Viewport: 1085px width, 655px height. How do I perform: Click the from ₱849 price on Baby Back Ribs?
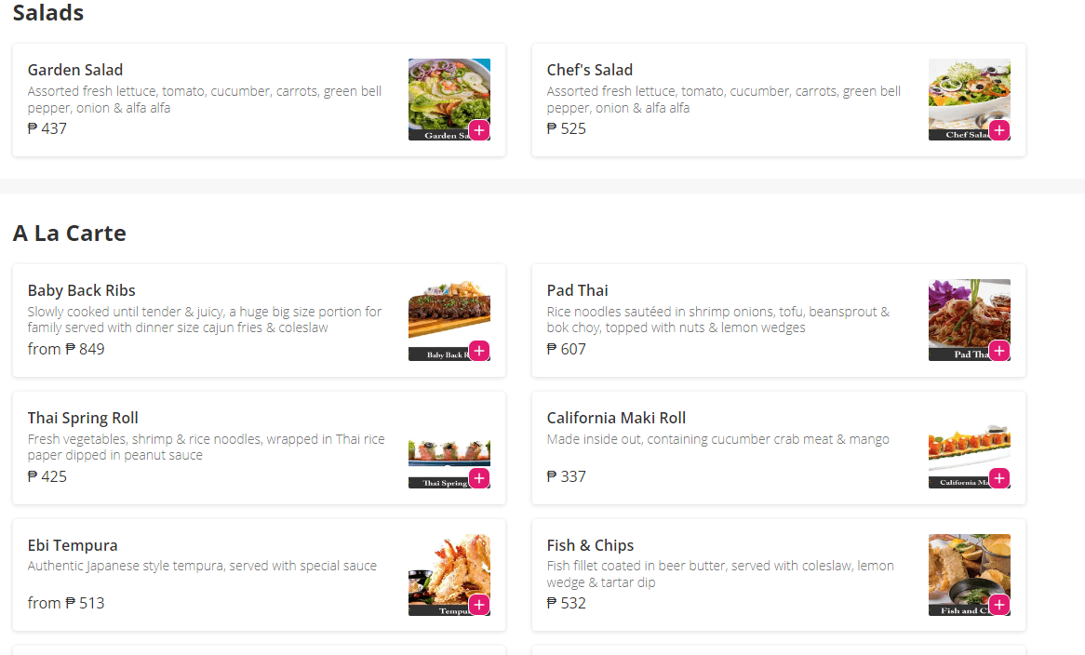(64, 348)
